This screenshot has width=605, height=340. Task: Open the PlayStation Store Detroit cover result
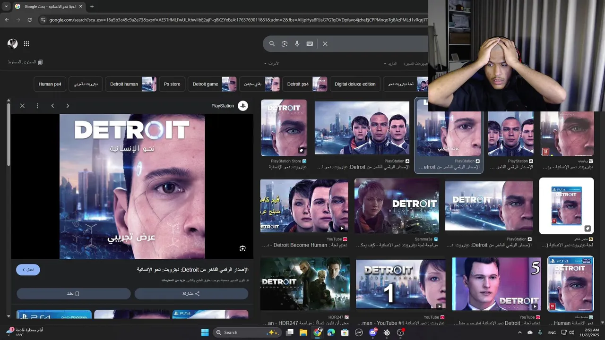pos(284,127)
